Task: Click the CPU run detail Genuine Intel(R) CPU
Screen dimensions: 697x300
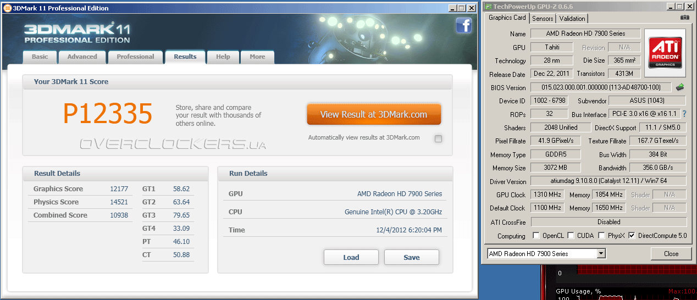Action: [393, 212]
